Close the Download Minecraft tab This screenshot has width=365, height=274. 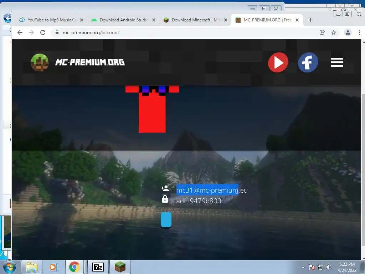tap(226, 20)
